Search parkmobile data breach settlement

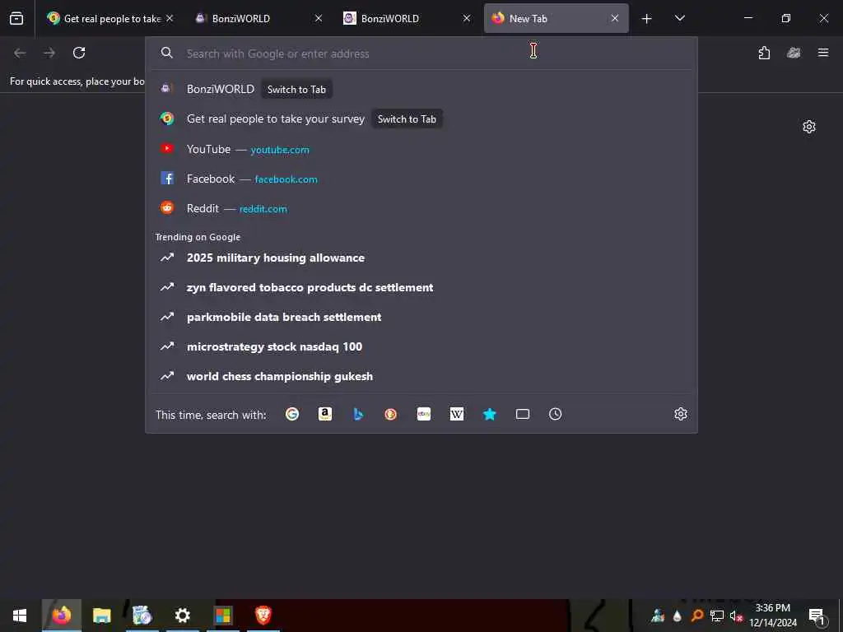pos(421,317)
